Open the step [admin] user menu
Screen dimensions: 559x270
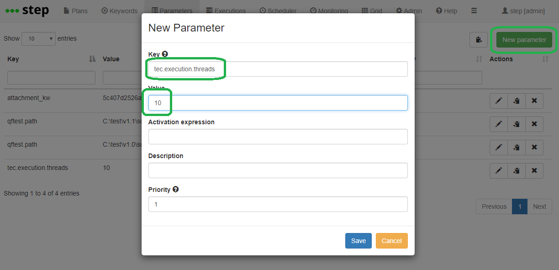pos(523,11)
